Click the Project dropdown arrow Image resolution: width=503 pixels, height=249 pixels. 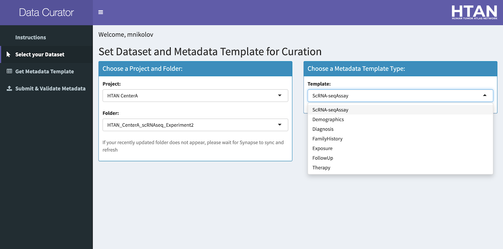coord(279,95)
